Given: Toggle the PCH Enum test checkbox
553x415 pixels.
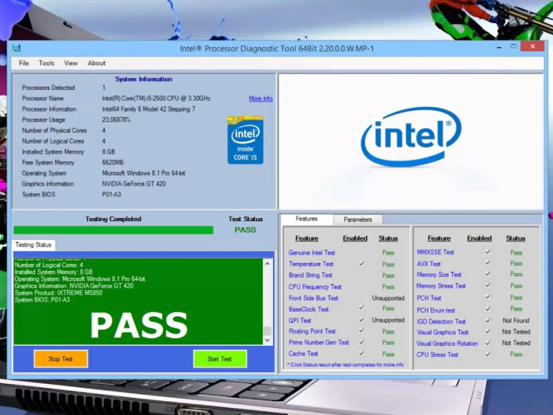Looking at the screenshot, I should tap(488, 309).
